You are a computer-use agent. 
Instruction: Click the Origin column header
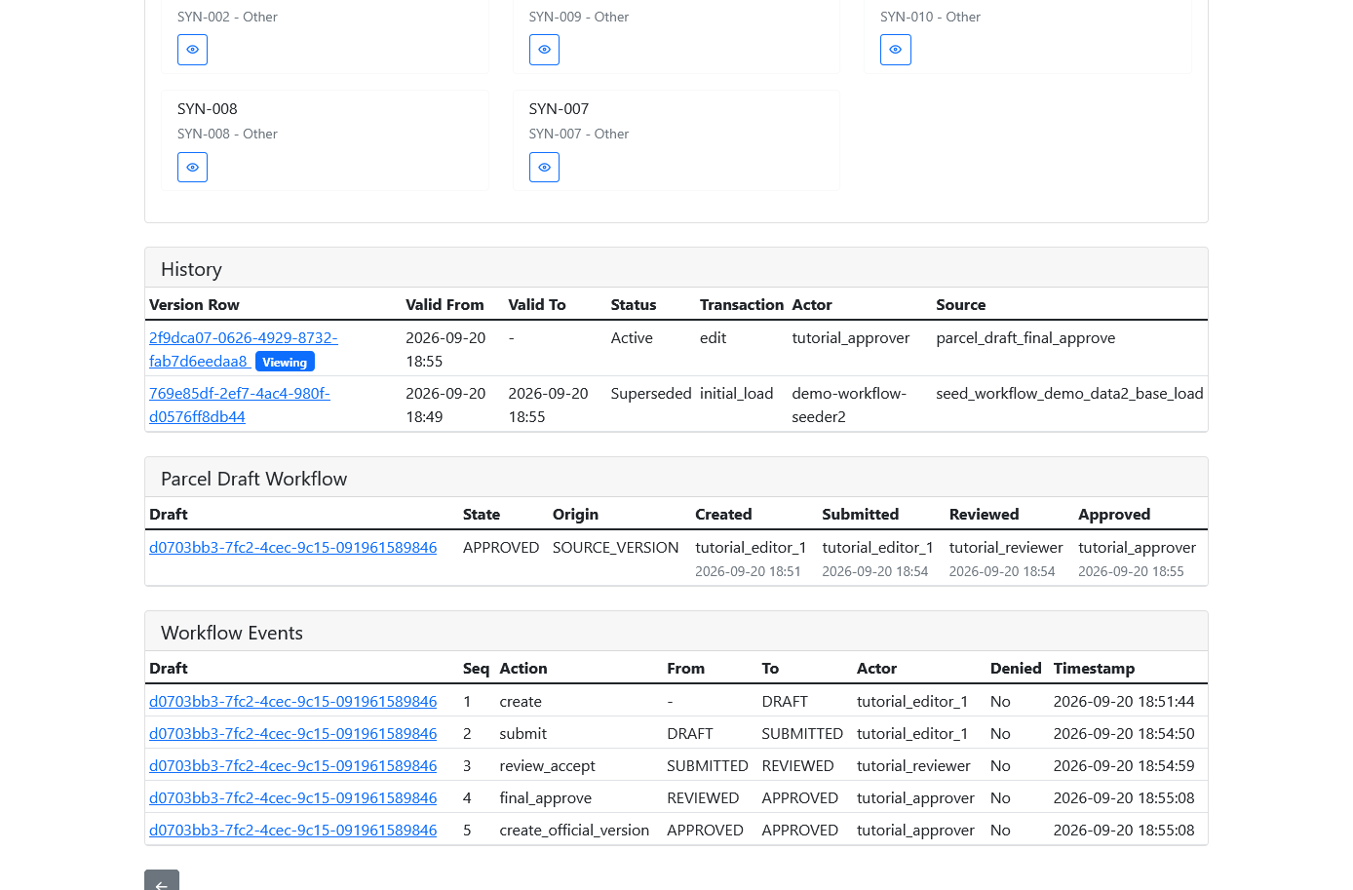point(575,515)
